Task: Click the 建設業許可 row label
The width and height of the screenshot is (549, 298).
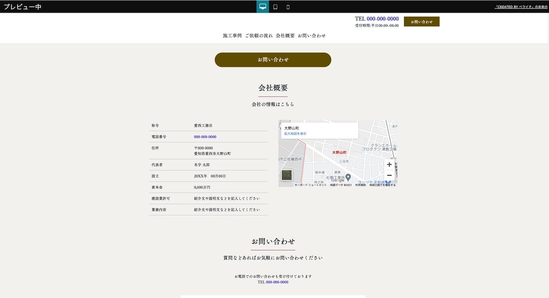Action: point(161,199)
